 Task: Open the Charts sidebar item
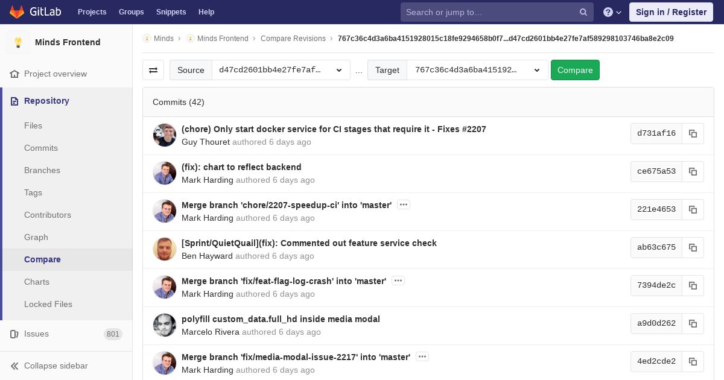tap(37, 282)
